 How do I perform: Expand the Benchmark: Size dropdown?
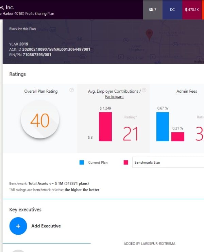[168, 162]
